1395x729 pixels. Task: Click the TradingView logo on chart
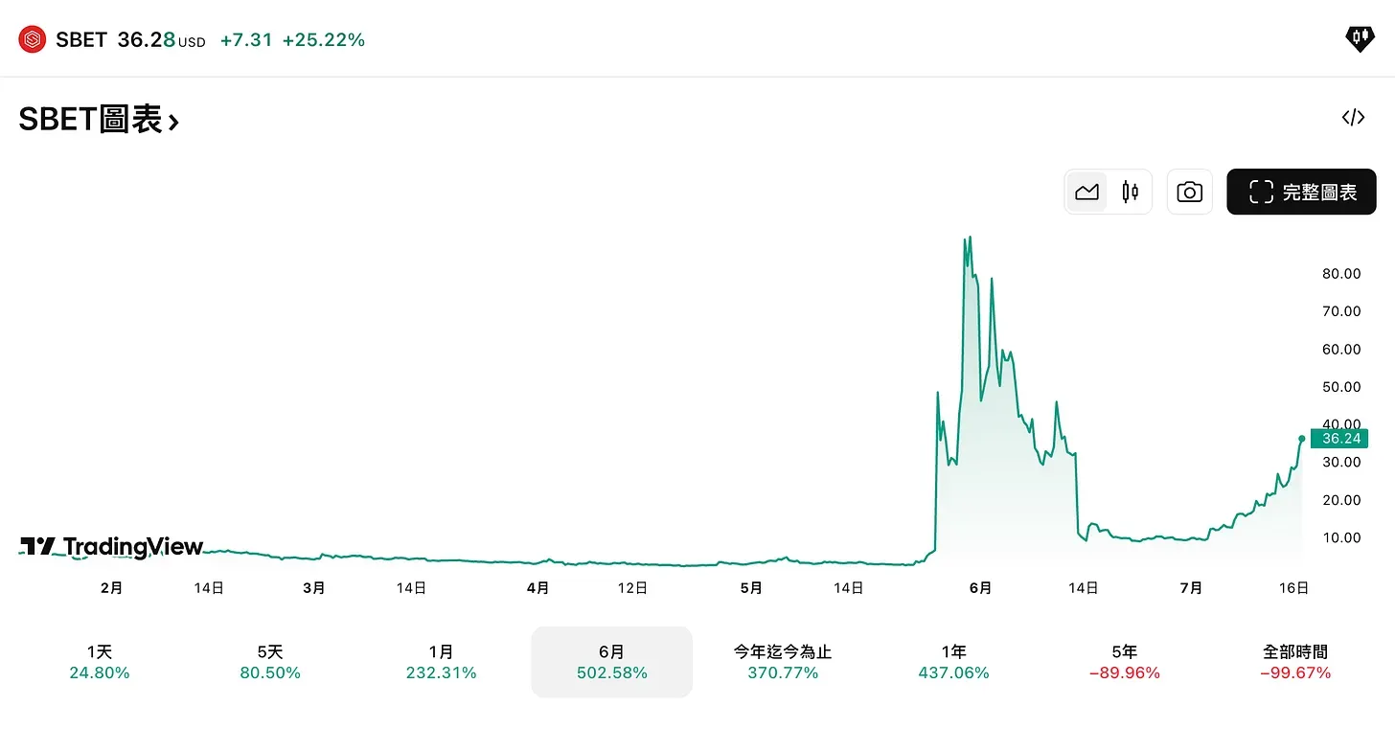click(x=112, y=547)
